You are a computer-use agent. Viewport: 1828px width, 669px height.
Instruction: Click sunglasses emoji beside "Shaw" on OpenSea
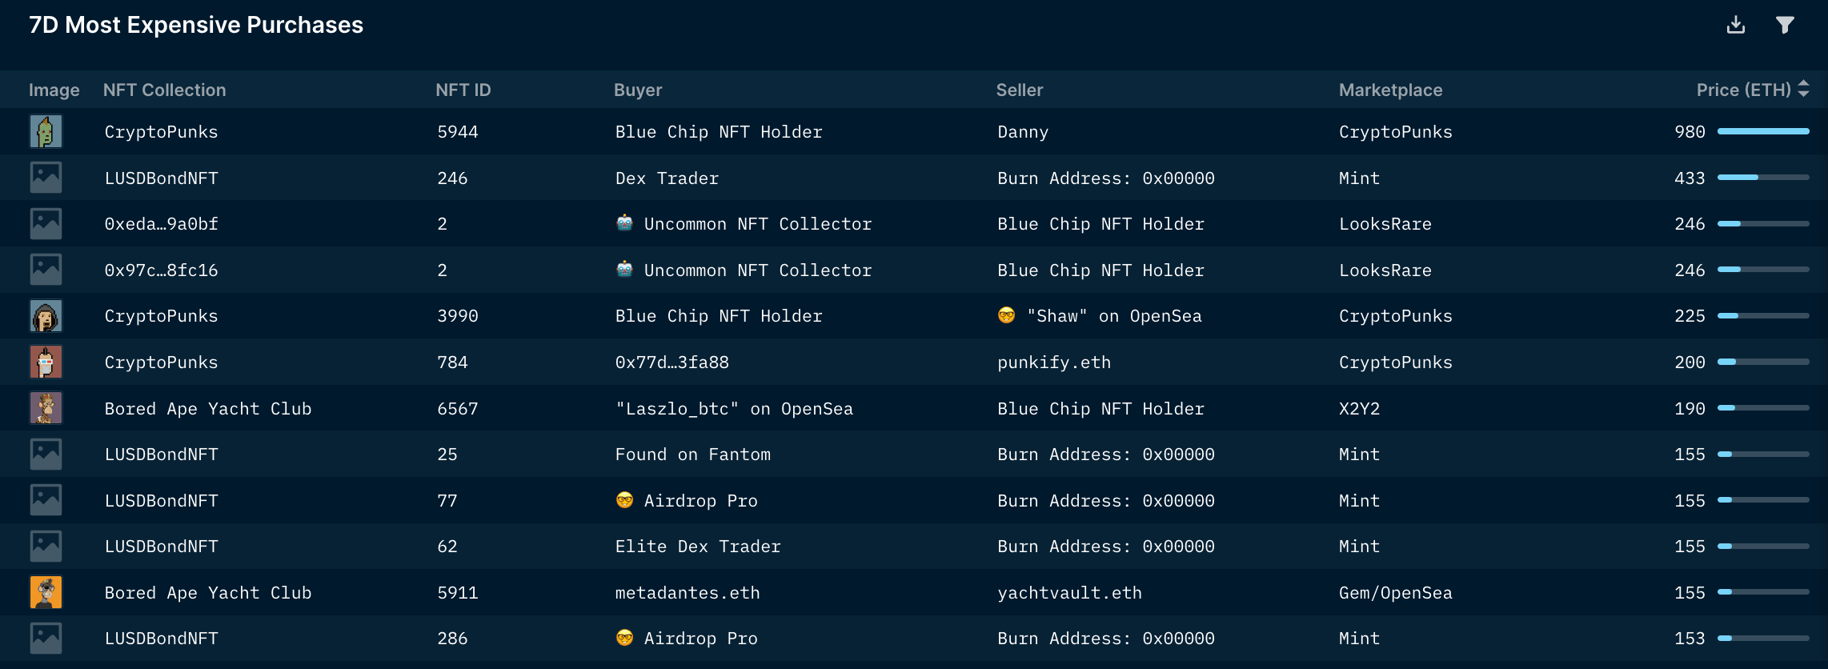[x=1006, y=315]
